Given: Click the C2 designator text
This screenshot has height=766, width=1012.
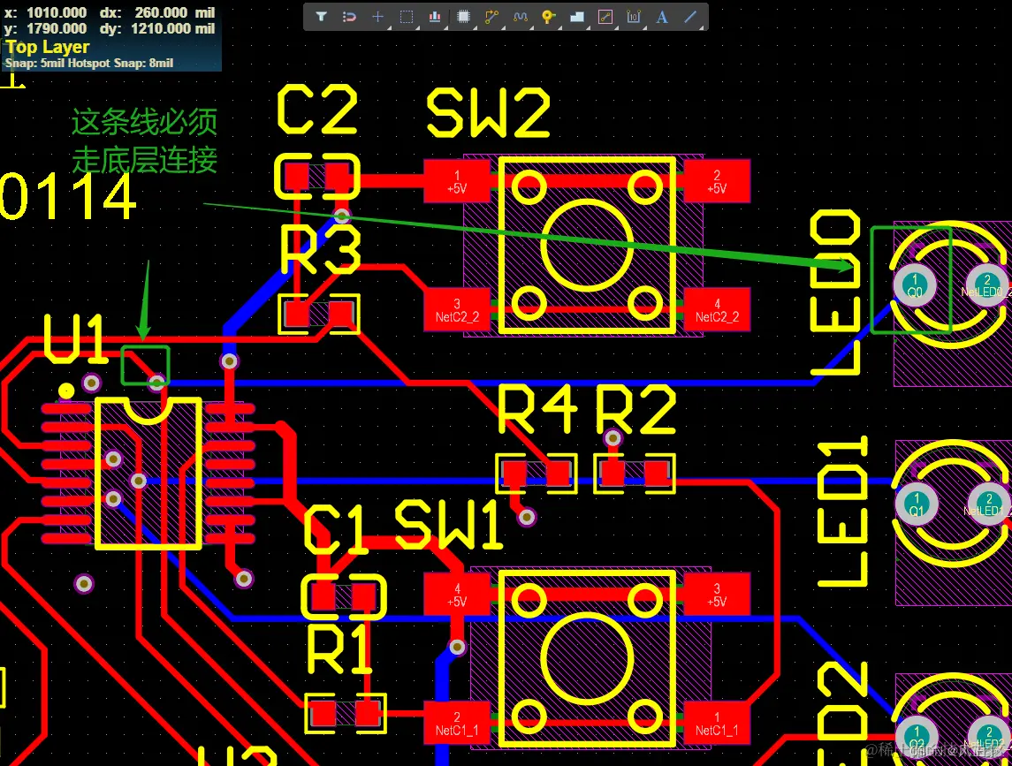Looking at the screenshot, I should (317, 110).
